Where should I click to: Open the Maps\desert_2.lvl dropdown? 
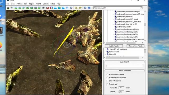pos(141,8)
